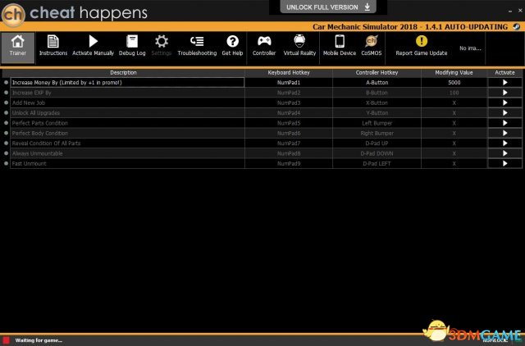Open the Troubleshooting section
The image size is (525, 346).
coord(197,46)
